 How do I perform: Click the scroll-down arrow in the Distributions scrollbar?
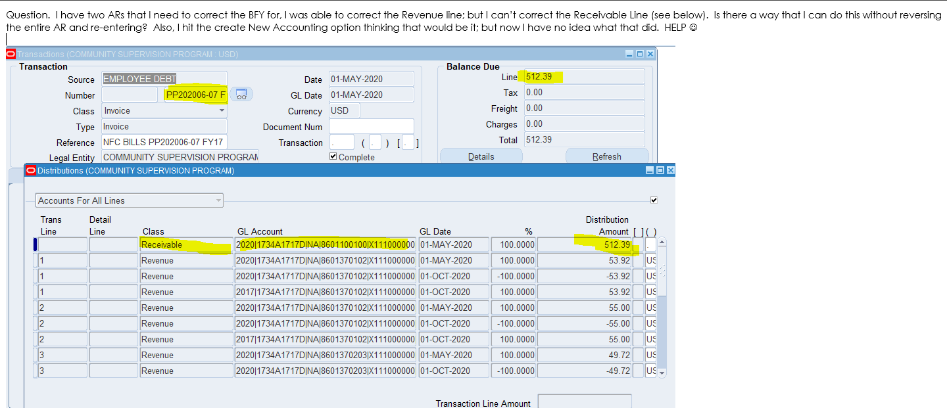tap(663, 373)
